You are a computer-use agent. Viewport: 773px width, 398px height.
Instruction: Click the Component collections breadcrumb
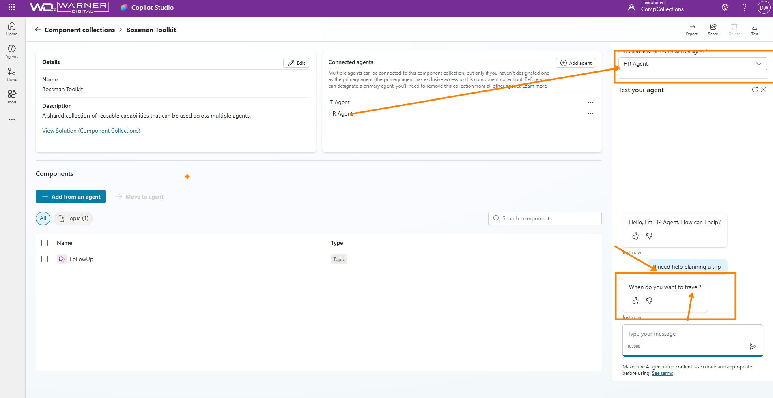tap(80, 30)
